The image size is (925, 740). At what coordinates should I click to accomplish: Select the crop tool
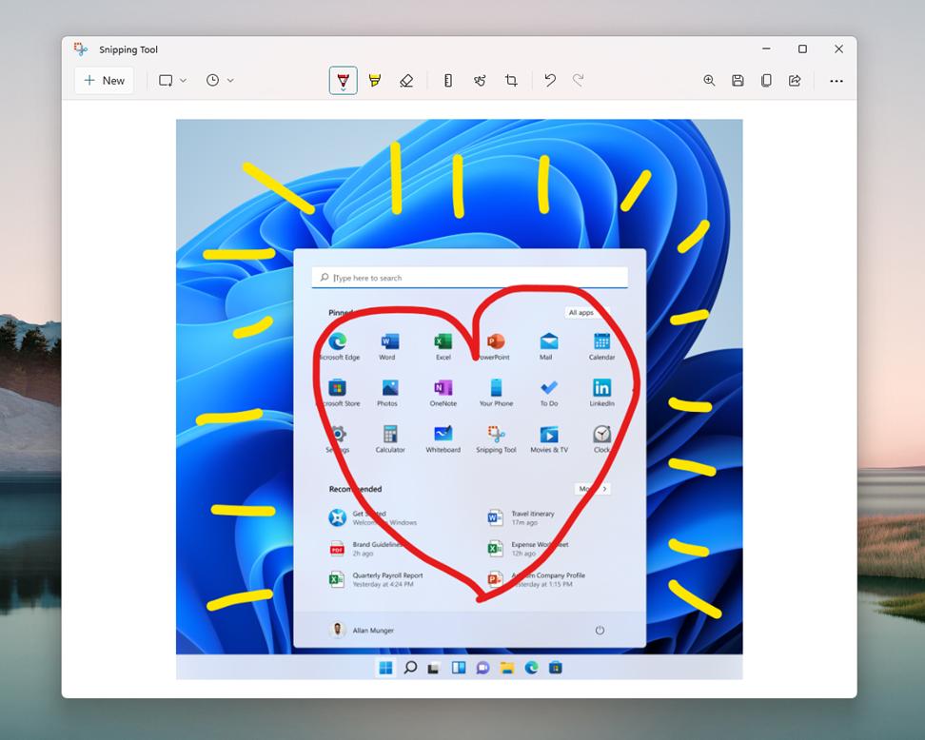(511, 80)
